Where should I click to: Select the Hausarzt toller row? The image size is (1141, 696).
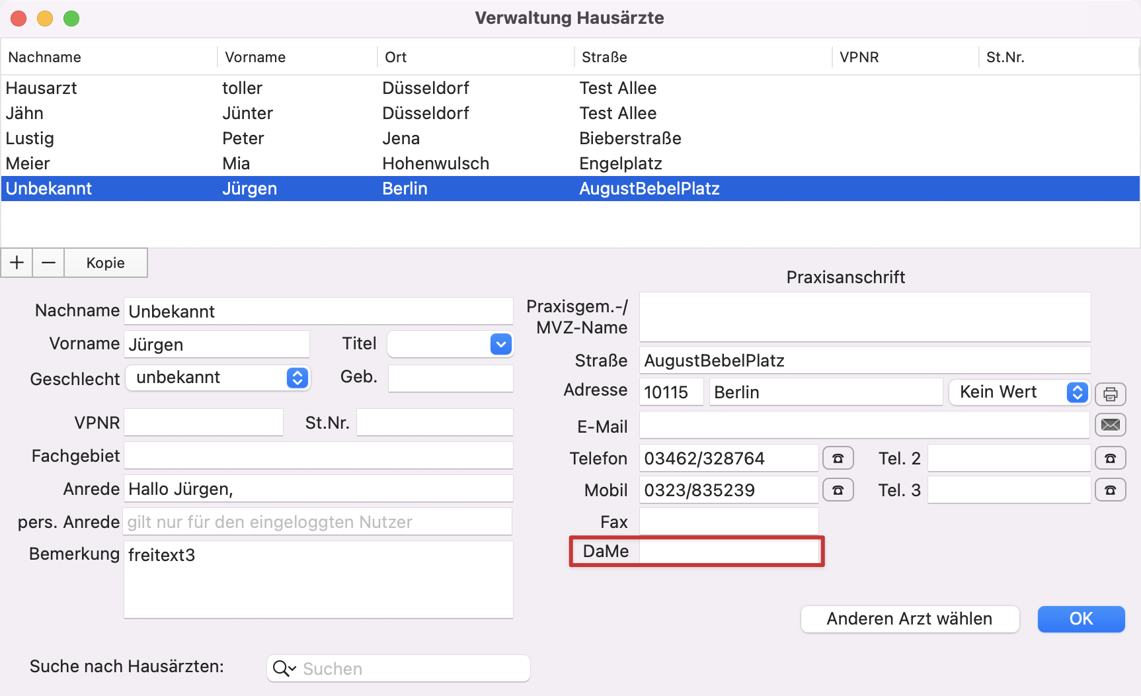(570, 88)
